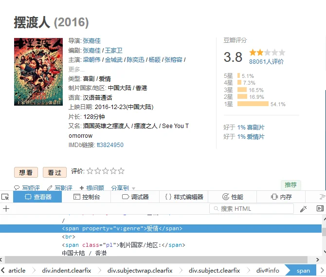Open the 88061人评价 ratings link
Viewport: 326px width, 277px height.
266,61
